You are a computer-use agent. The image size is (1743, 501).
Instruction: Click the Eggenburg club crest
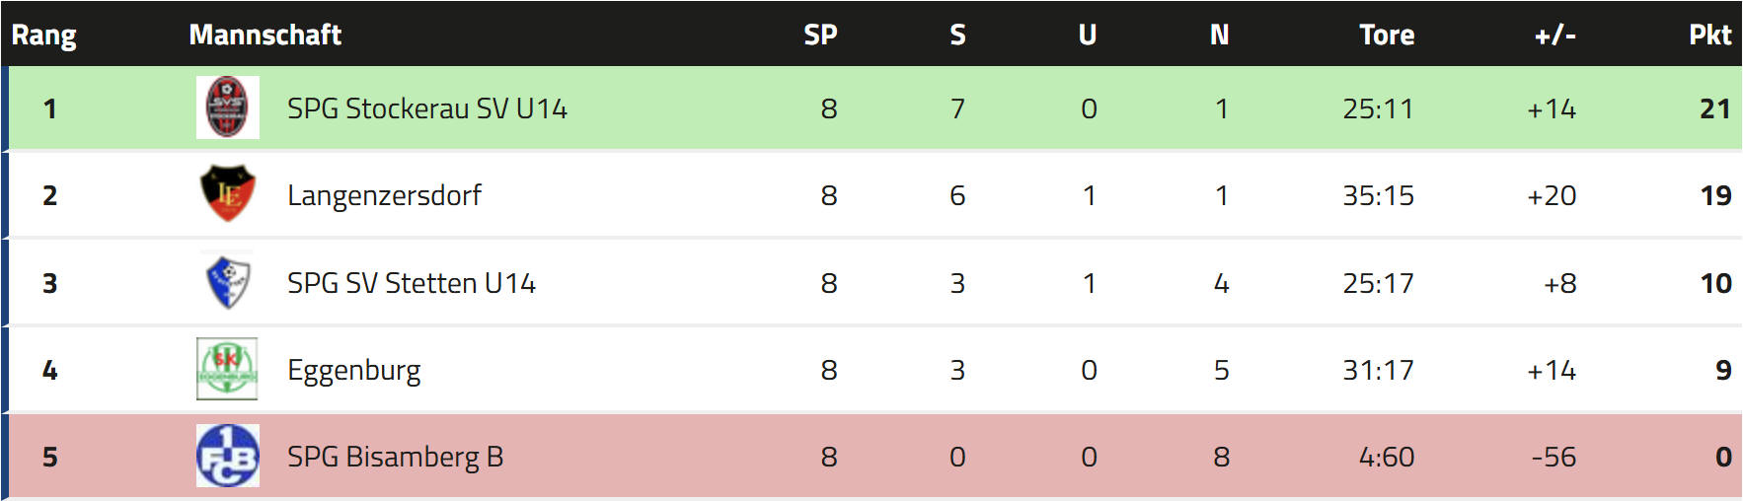[x=227, y=369]
